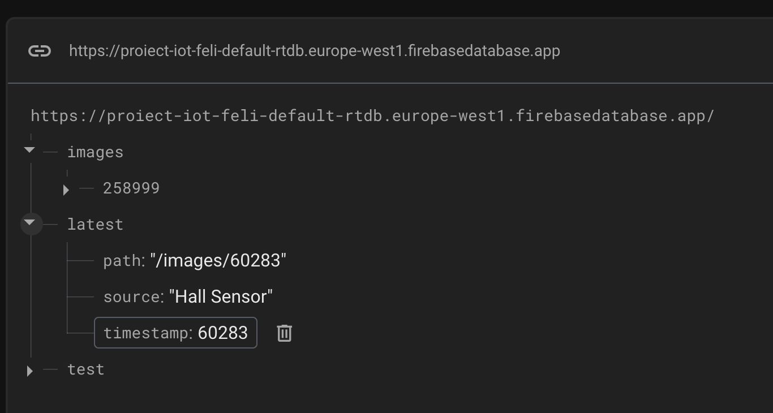This screenshot has width=773, height=413.
Task: Select the latest node label
Action: [95, 224]
